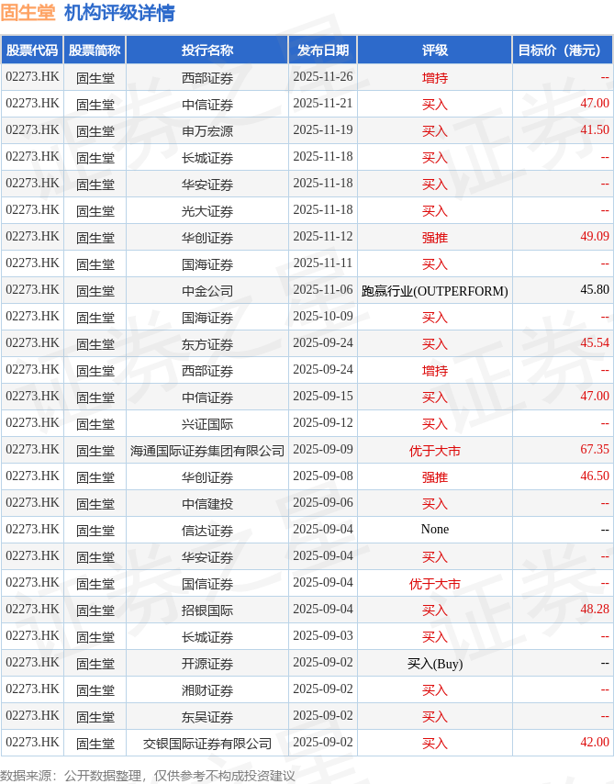Image resolution: width=614 pixels, height=784 pixels.
Task: Click target price 47.00 for 2025-11-21
Action: coord(595,104)
